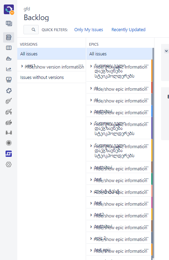Open the three-dot menu for the green test epic

146,179
